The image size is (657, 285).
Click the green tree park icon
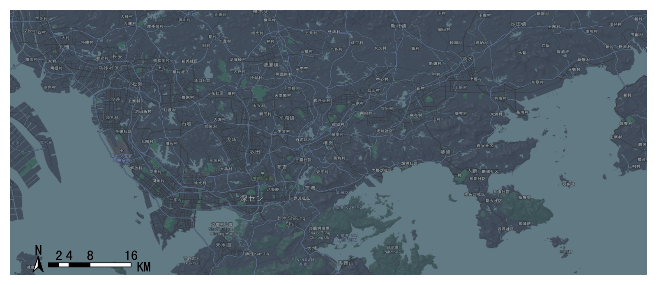tap(263, 173)
